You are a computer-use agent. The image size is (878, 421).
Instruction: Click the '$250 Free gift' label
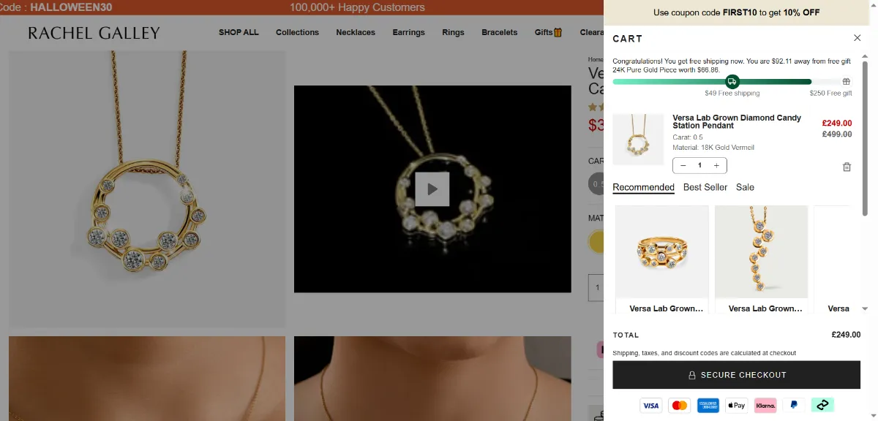click(830, 94)
